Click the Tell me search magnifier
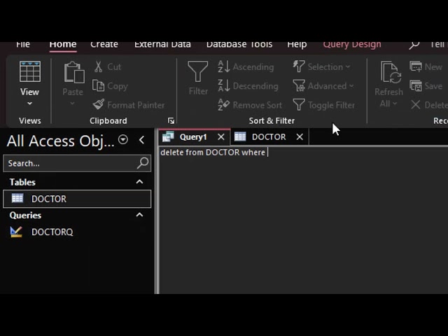The width and height of the screenshot is (448, 336). click(x=414, y=45)
